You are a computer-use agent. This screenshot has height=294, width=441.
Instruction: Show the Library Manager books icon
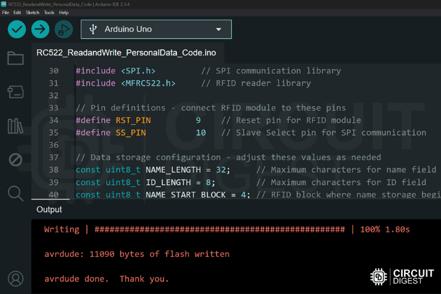15,125
